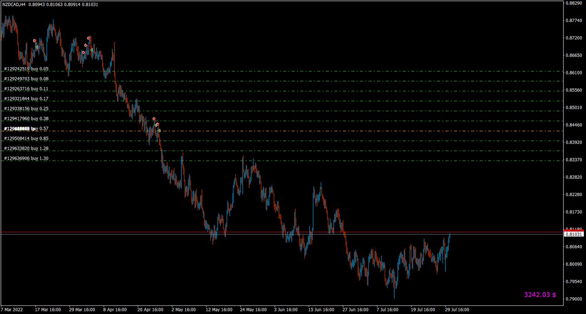Select order #129338156 buy 0.25 label

coord(26,109)
